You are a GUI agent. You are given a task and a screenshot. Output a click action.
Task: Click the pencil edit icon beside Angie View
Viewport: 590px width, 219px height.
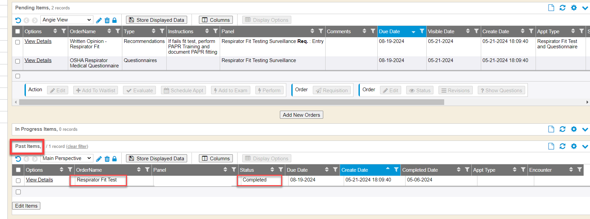coord(99,20)
